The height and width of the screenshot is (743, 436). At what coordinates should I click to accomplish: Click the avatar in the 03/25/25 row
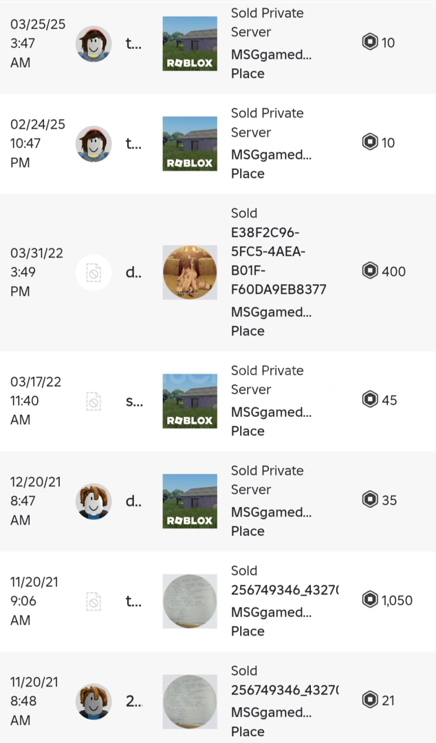[94, 44]
